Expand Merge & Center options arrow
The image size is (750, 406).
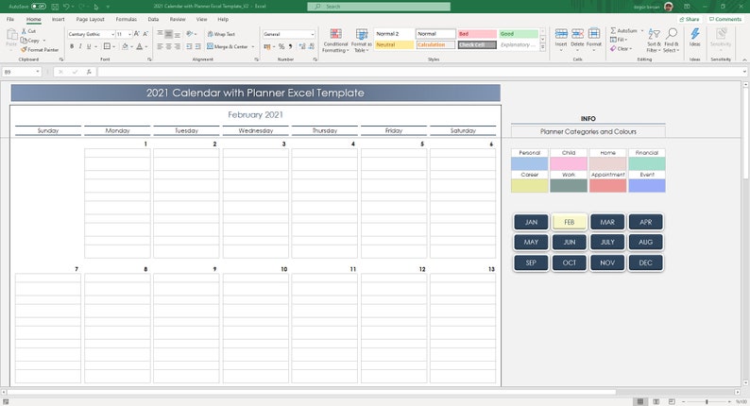point(253,47)
